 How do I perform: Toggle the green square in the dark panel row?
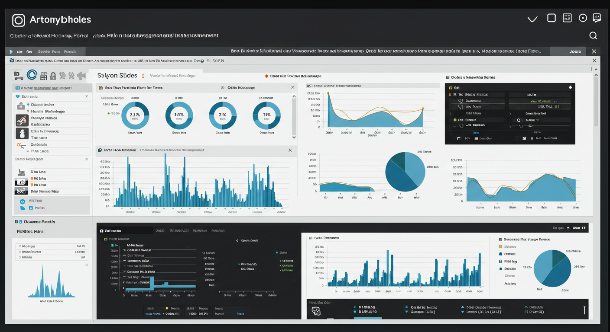455,120
